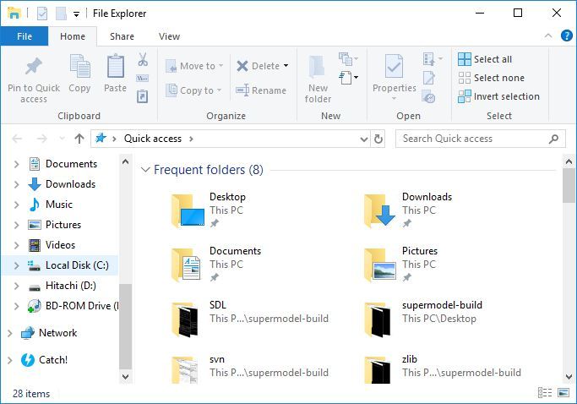Click Quick access in address bar
This screenshot has height=404, width=577.
[153, 139]
